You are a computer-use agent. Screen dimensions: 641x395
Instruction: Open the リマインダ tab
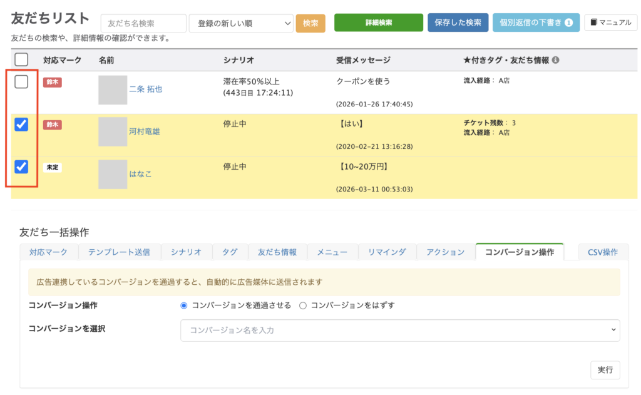pos(387,252)
